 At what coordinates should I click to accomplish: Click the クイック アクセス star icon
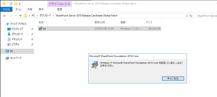8,24
